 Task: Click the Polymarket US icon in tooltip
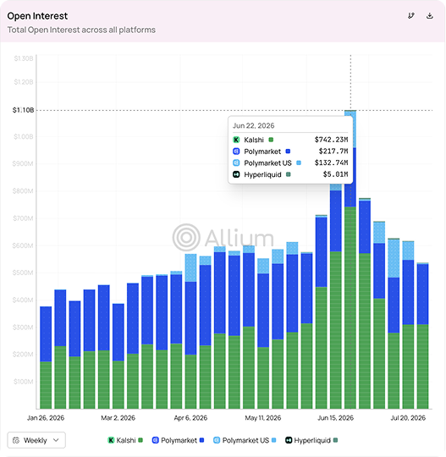pos(236,162)
